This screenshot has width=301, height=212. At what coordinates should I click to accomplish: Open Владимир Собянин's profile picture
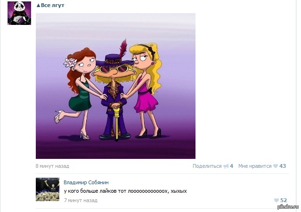48,189
